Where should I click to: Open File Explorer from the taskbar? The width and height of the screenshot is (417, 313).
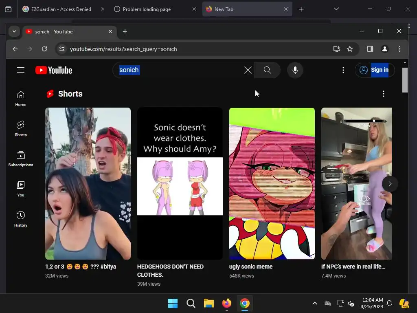pos(209,303)
